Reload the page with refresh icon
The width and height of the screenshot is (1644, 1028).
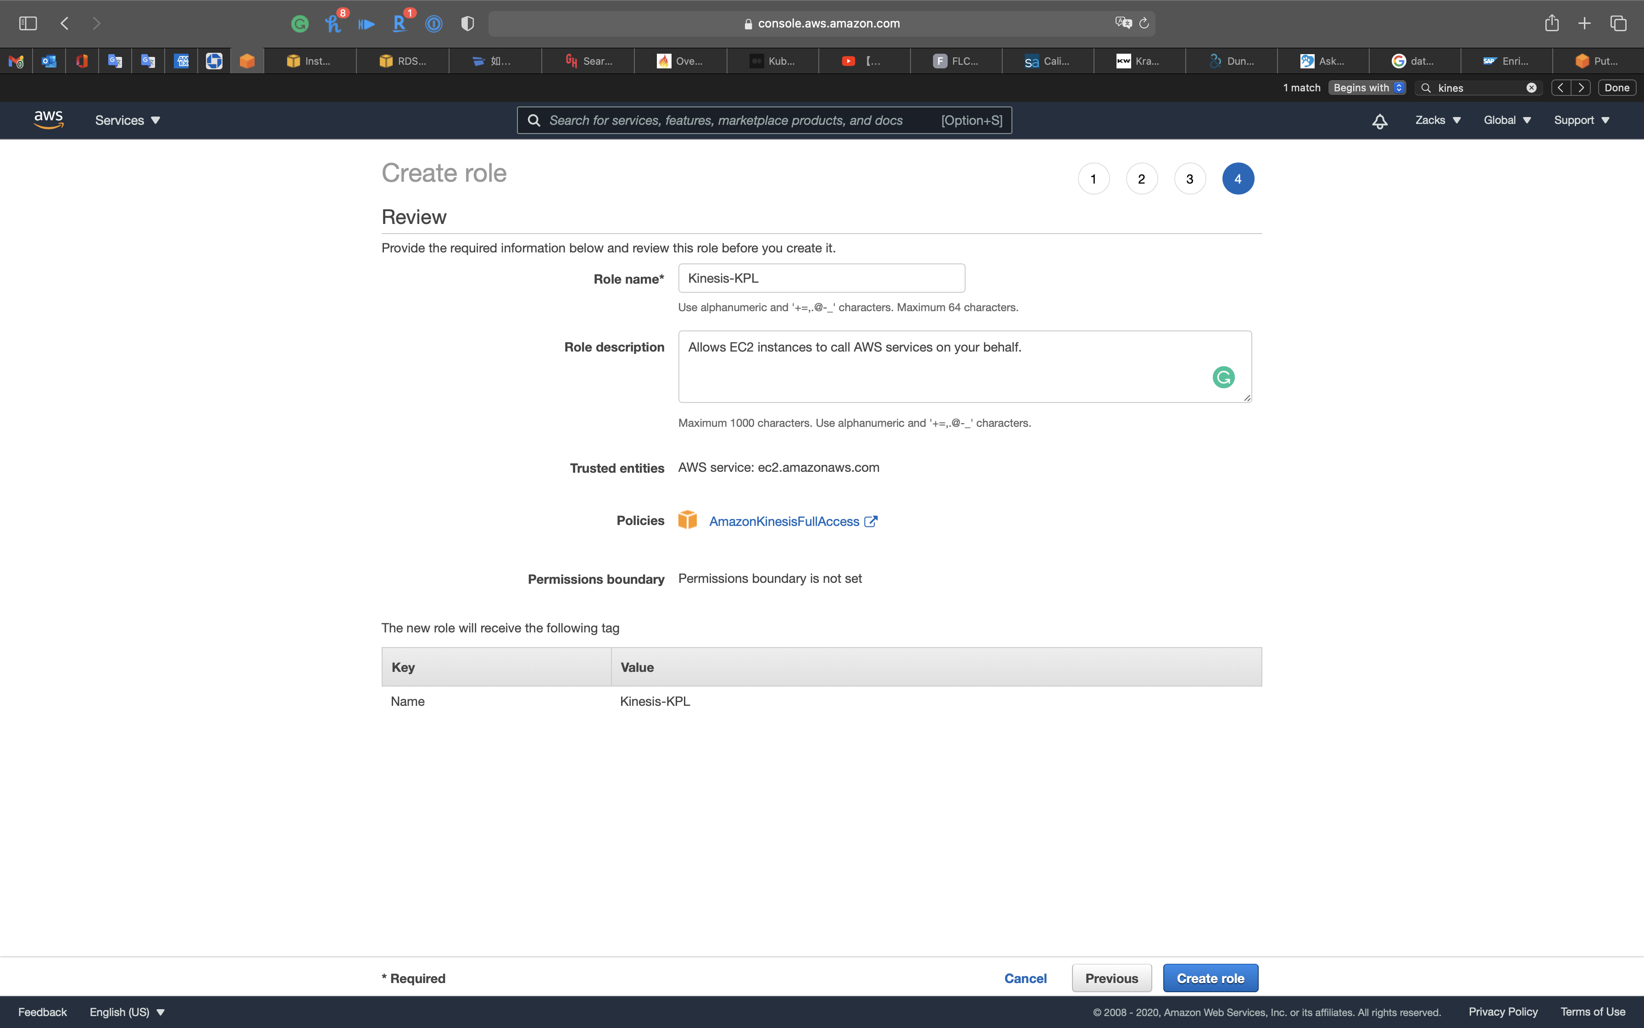[1144, 23]
